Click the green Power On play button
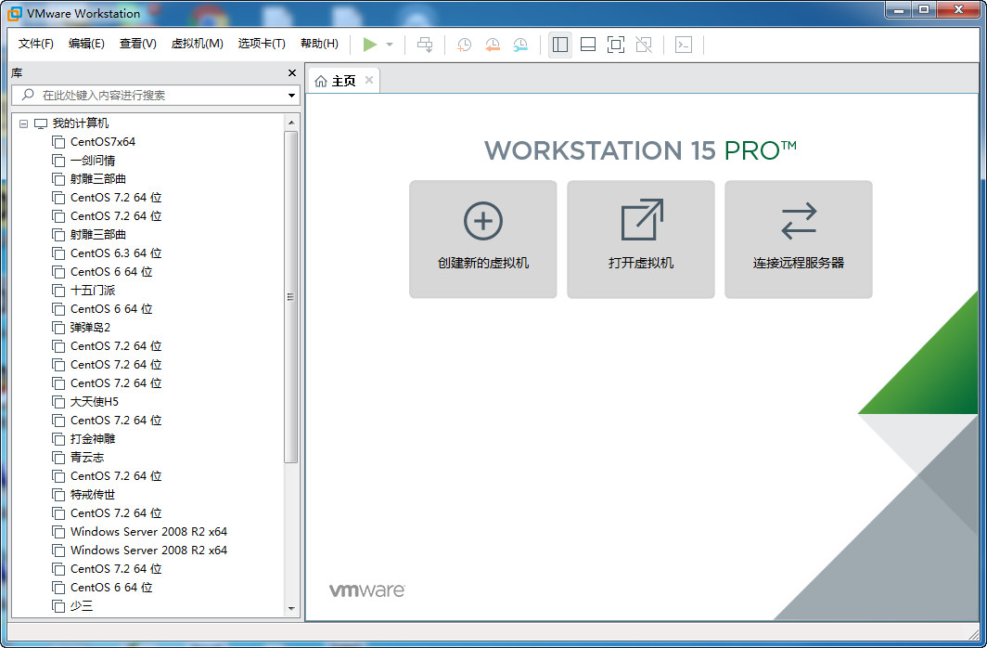The height and width of the screenshot is (648, 987). pyautogui.click(x=370, y=44)
